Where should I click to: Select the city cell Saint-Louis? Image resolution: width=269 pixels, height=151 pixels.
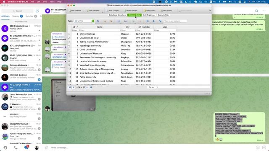tap(127, 77)
